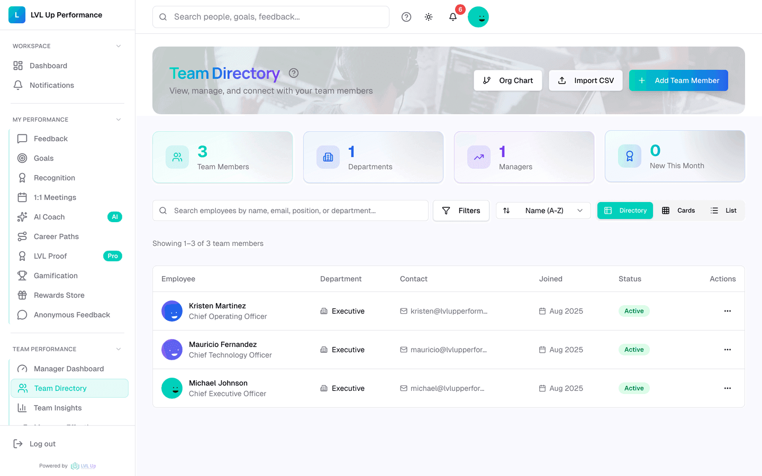Collapse the Workspace sidebar section
Screen dimensions: 762x476
click(x=119, y=46)
